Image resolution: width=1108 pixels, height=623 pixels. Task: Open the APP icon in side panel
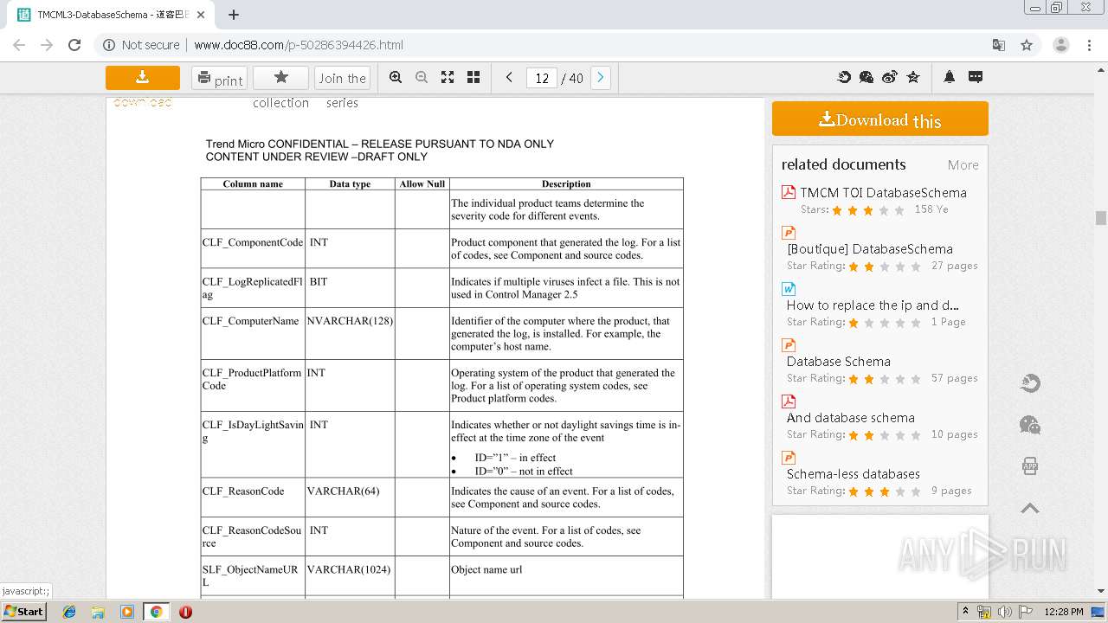pyautogui.click(x=1030, y=466)
